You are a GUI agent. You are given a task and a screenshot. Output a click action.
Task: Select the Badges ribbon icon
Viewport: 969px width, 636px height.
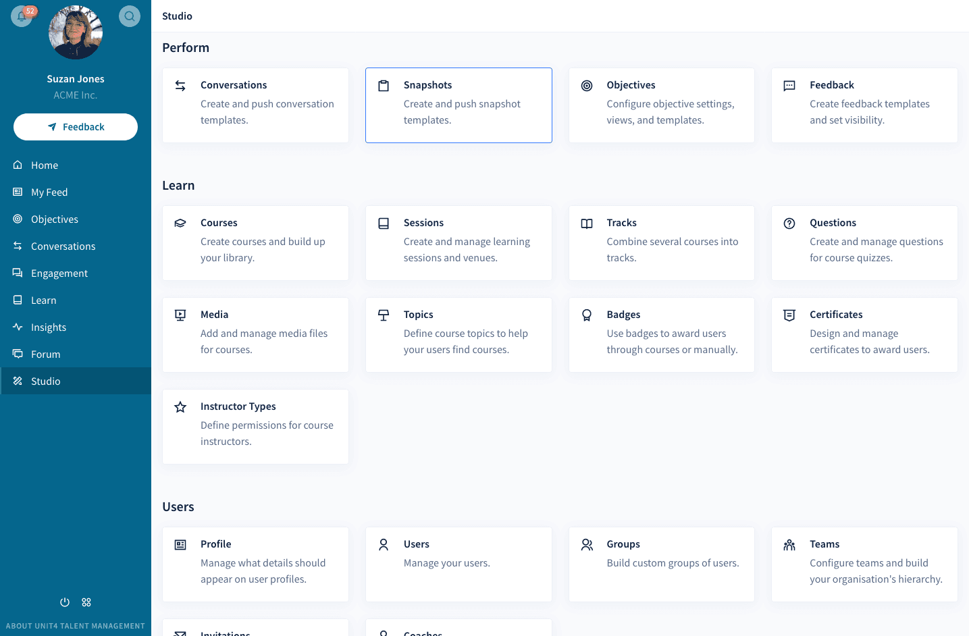[x=586, y=315]
